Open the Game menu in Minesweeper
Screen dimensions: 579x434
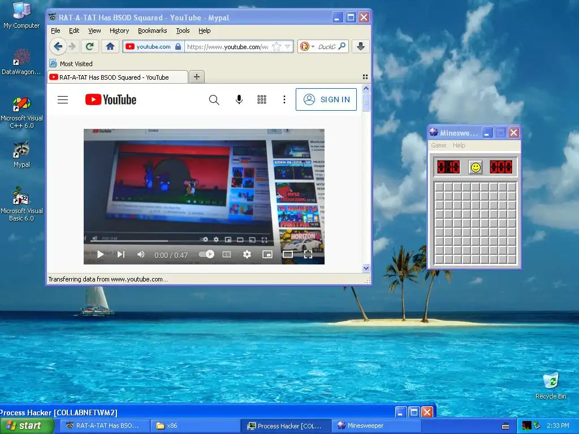point(438,145)
